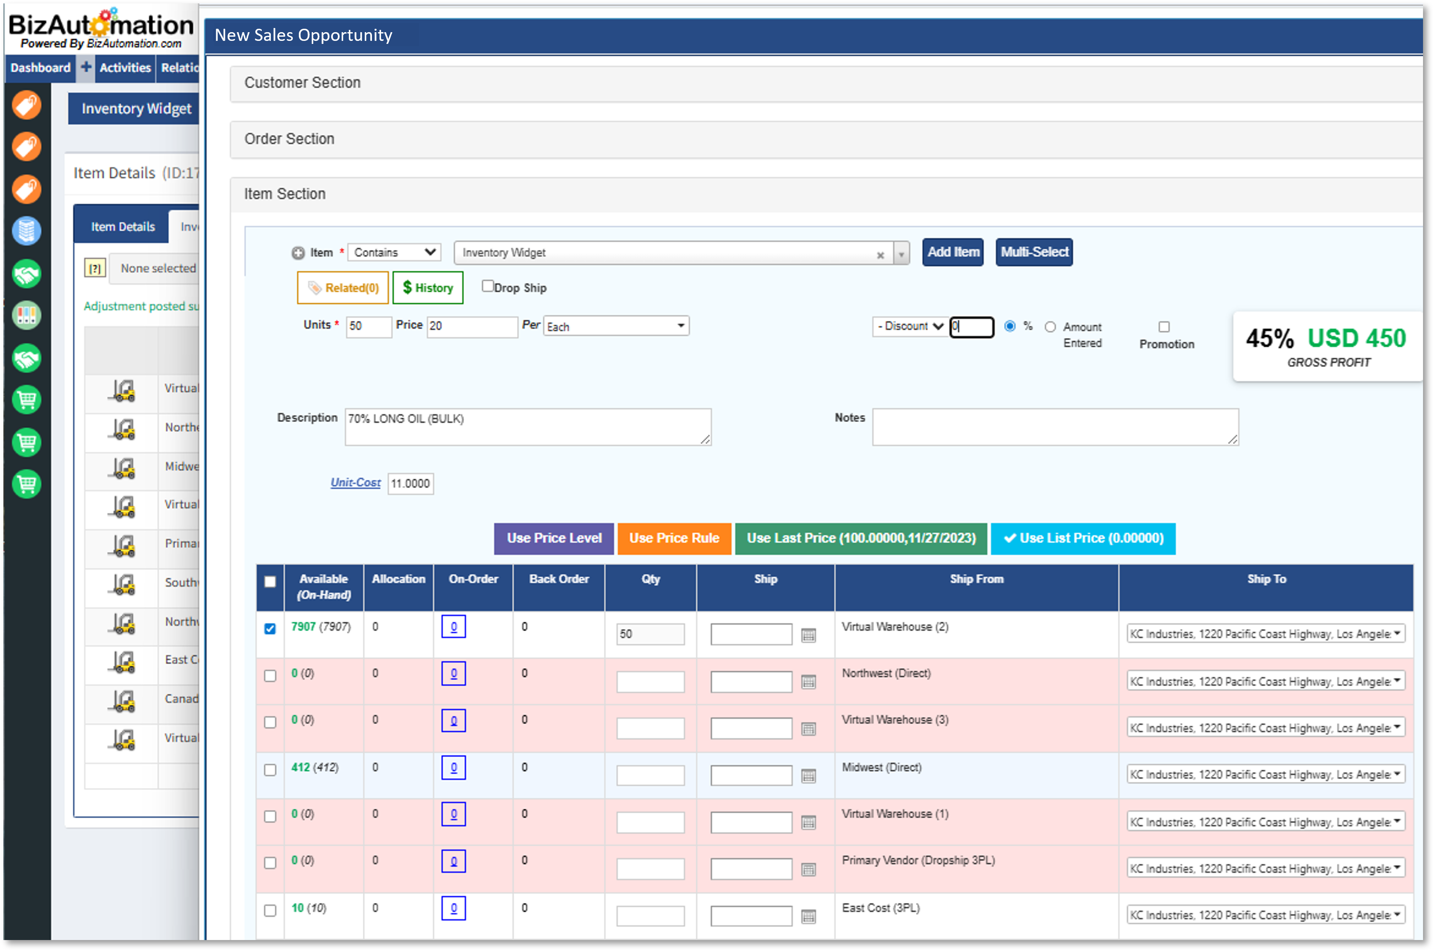
Task: Open Ship To dropdown for East Cost (3PL)
Action: (x=1265, y=915)
